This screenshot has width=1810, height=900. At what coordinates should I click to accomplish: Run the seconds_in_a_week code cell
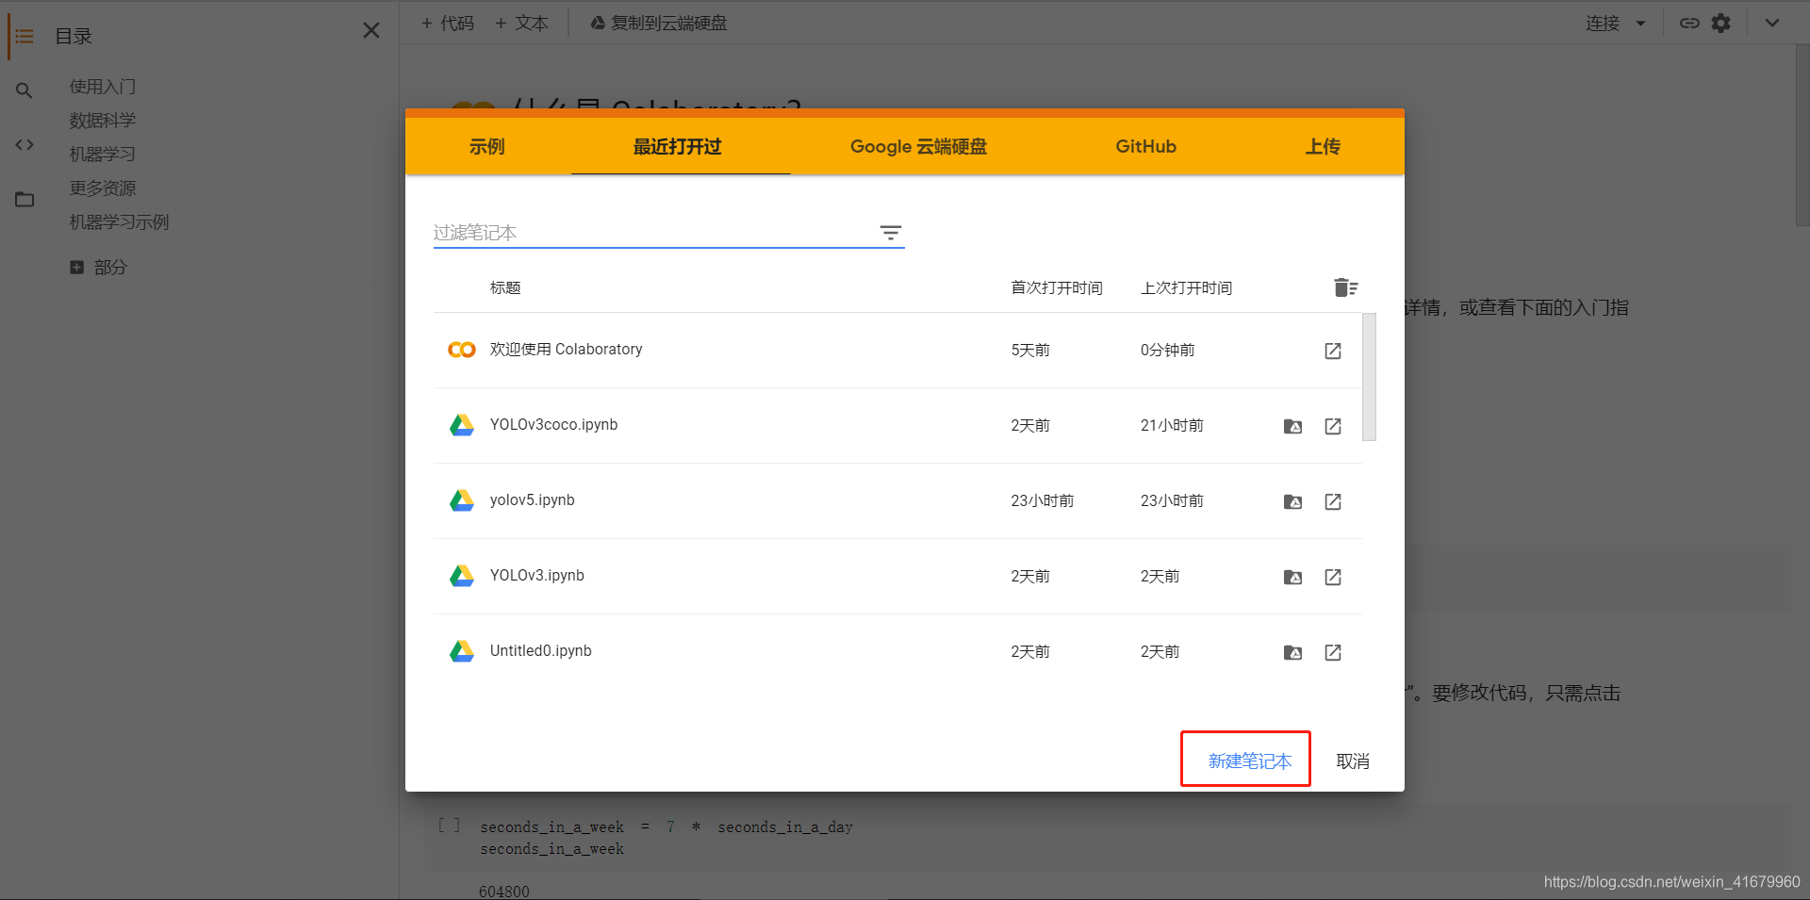(x=450, y=826)
